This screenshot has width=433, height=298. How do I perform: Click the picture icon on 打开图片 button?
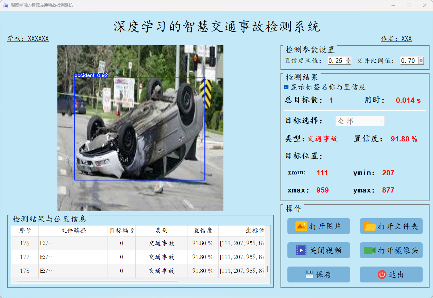click(301, 226)
